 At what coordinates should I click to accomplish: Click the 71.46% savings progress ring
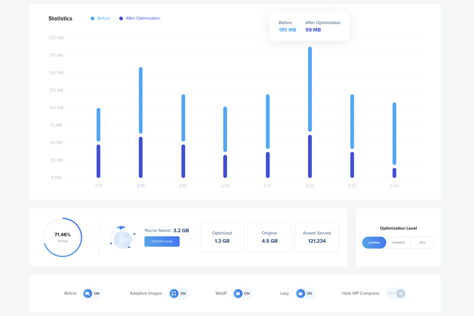[x=63, y=237]
